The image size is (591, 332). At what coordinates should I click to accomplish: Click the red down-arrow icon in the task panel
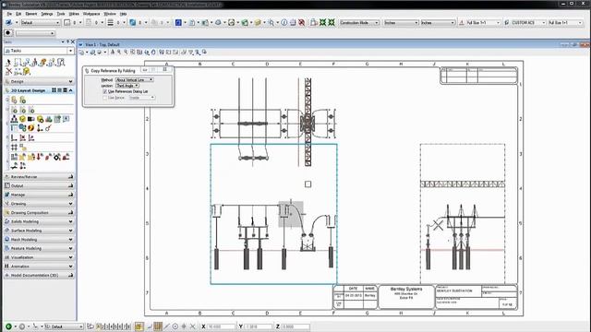(39, 157)
